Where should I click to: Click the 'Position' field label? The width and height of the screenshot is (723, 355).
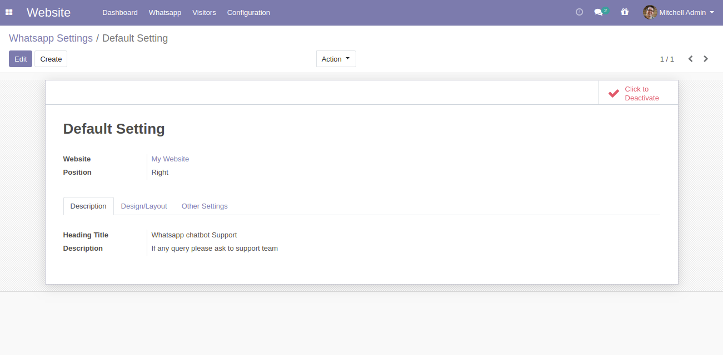click(77, 172)
